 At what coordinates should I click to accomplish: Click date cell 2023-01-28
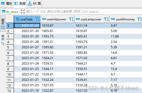pos(27,42)
